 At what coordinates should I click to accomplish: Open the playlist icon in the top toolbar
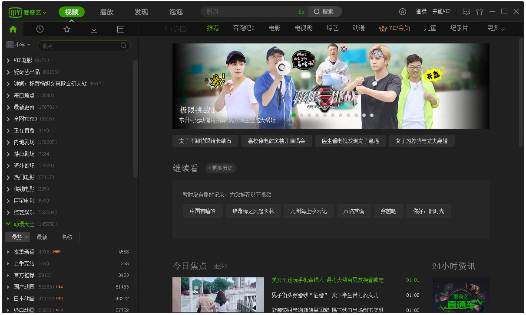point(120,29)
